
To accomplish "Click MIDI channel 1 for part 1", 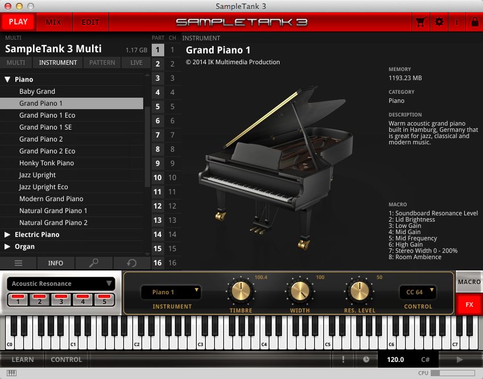I will [x=173, y=50].
